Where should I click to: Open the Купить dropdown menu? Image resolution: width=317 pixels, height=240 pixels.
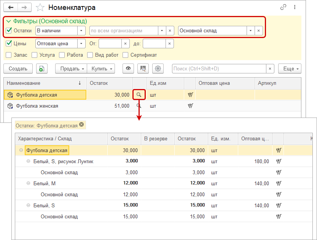101,69
